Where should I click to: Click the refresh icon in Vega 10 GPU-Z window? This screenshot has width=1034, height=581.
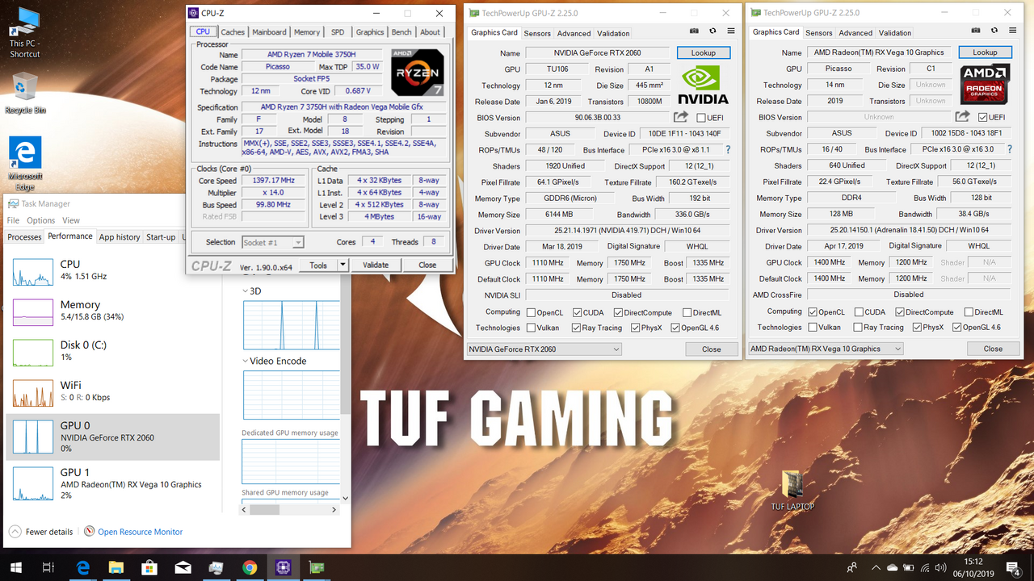[x=994, y=31]
